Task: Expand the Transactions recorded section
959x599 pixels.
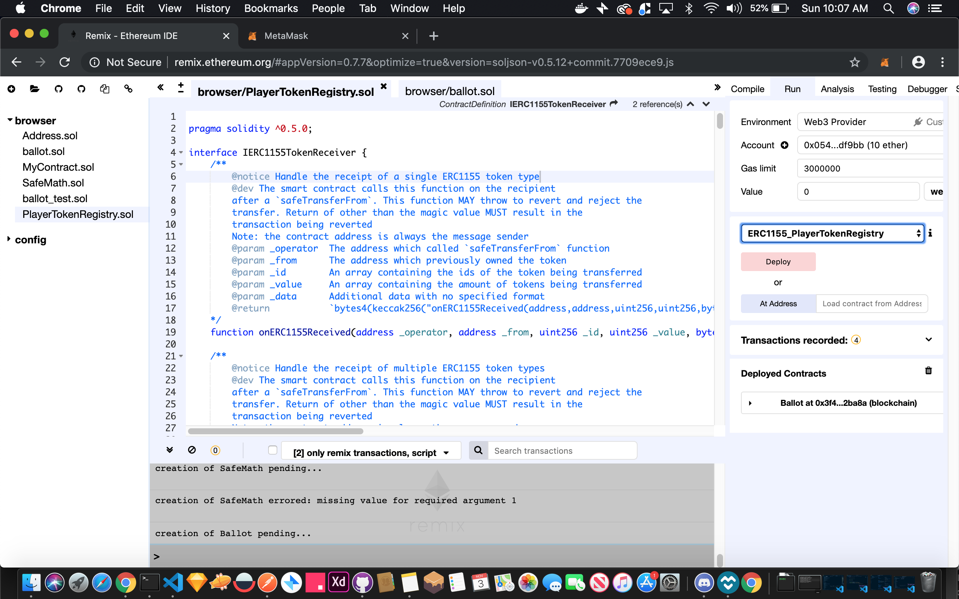Action: 928,340
